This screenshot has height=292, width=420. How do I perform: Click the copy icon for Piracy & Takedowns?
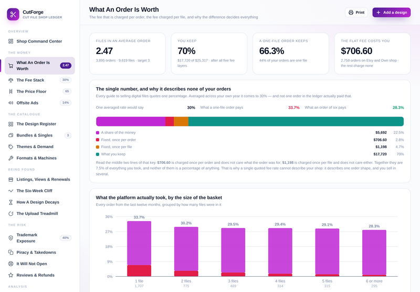tap(10, 253)
